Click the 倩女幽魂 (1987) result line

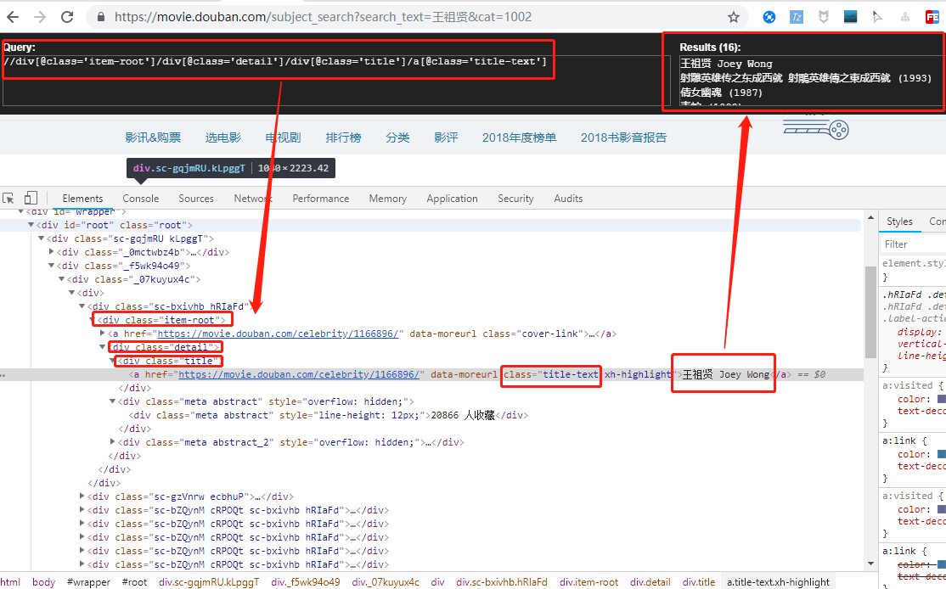(x=721, y=93)
